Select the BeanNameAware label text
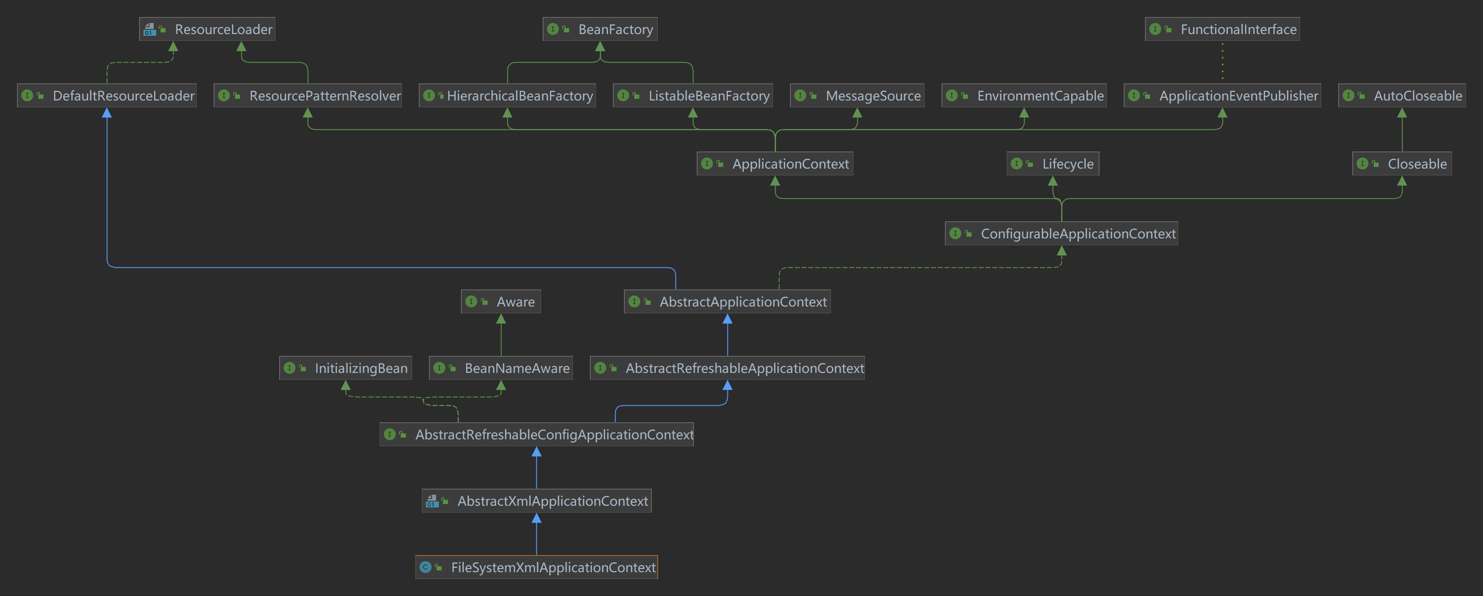The image size is (1483, 596). coord(517,368)
